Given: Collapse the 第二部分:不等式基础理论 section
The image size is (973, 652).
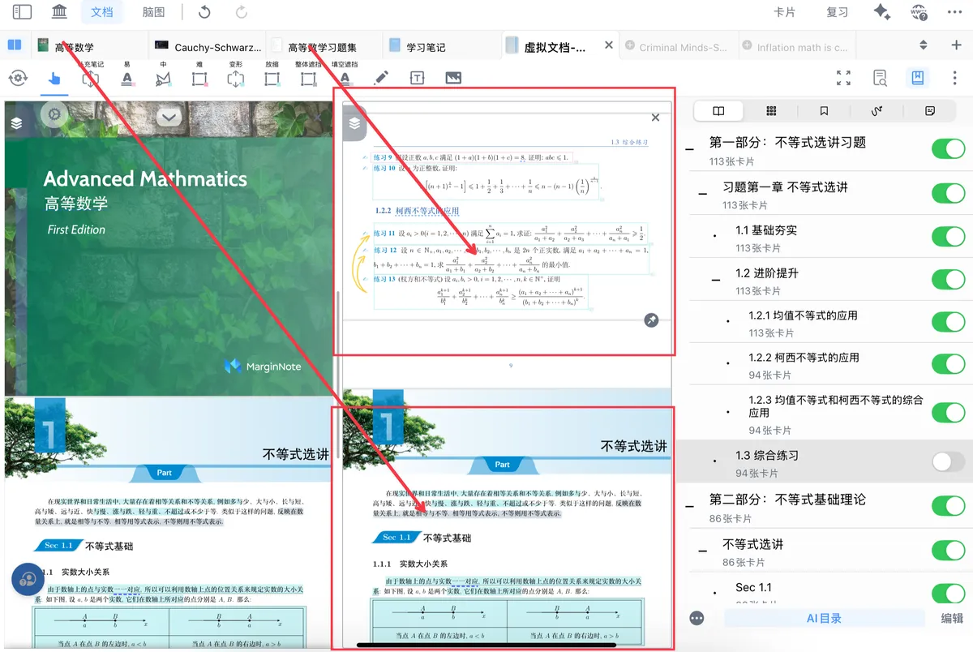Looking at the screenshot, I should click(690, 507).
